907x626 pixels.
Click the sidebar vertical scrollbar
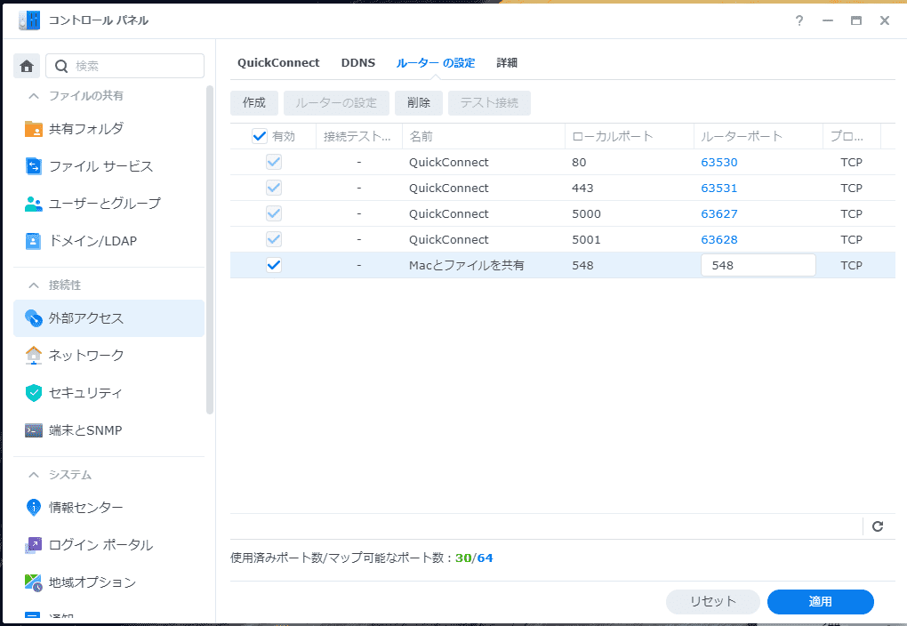tap(210, 249)
